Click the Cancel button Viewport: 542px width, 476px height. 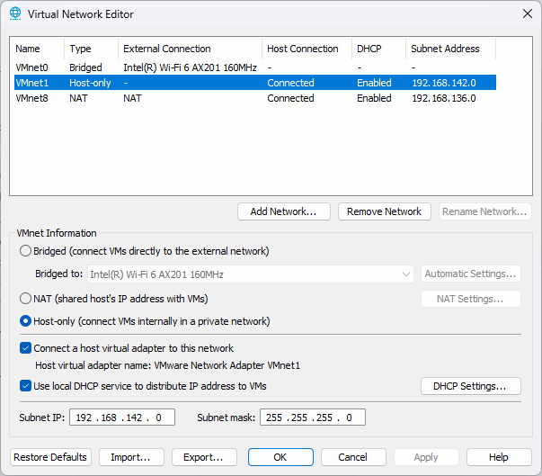[x=353, y=457]
